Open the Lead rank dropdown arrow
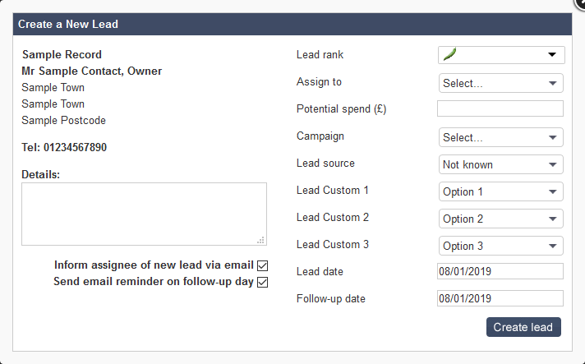This screenshot has width=585, height=364. pyautogui.click(x=551, y=55)
